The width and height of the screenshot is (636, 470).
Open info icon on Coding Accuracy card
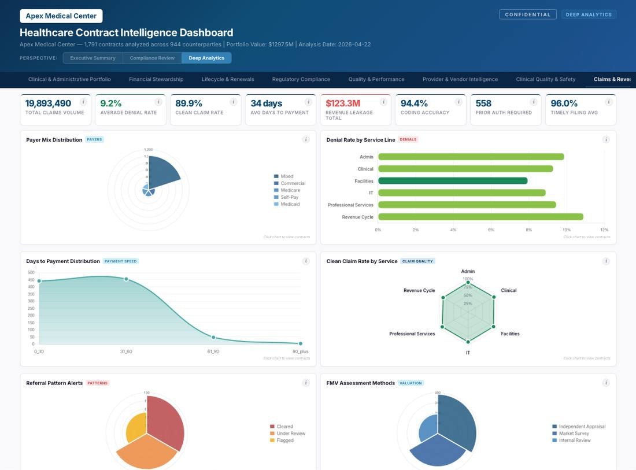458,102
